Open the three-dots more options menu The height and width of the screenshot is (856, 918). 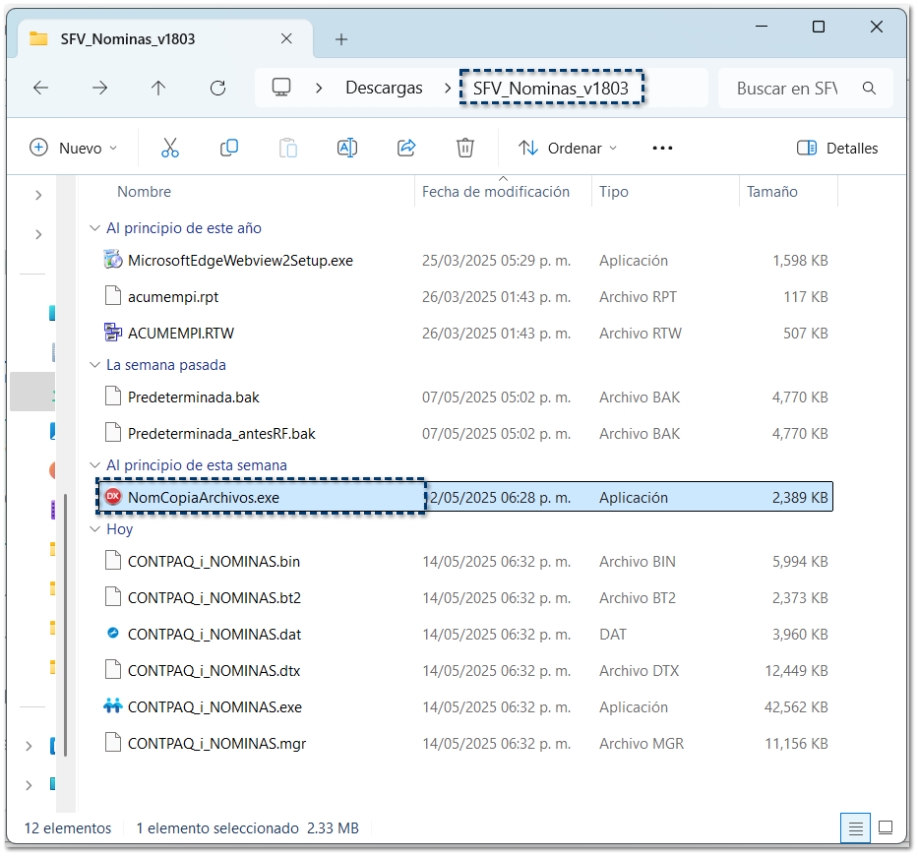pos(662,148)
